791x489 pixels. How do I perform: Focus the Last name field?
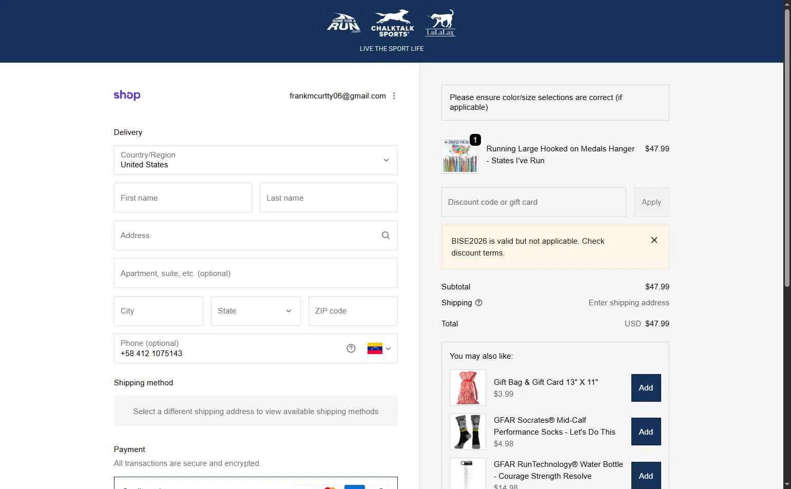[x=329, y=198]
